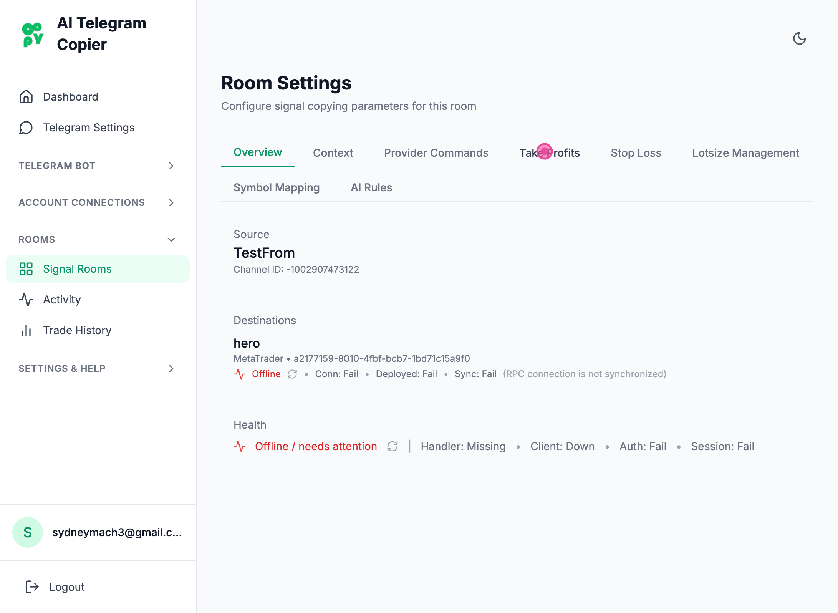Refresh the Health status check
The width and height of the screenshot is (838, 613).
[393, 446]
